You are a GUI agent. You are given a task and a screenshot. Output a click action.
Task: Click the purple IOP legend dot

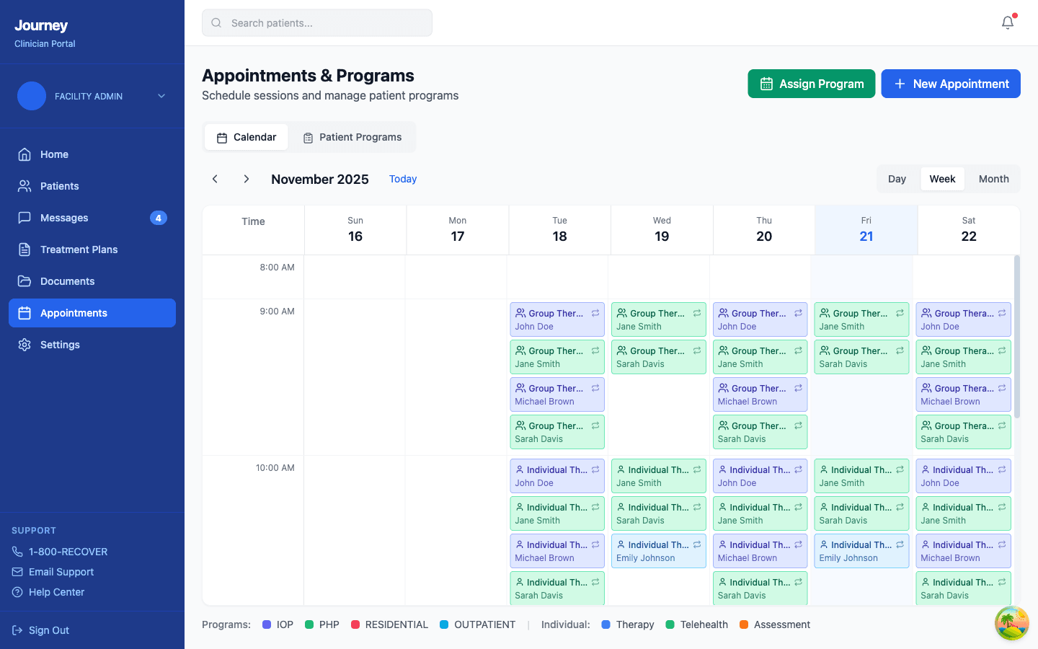[266, 624]
